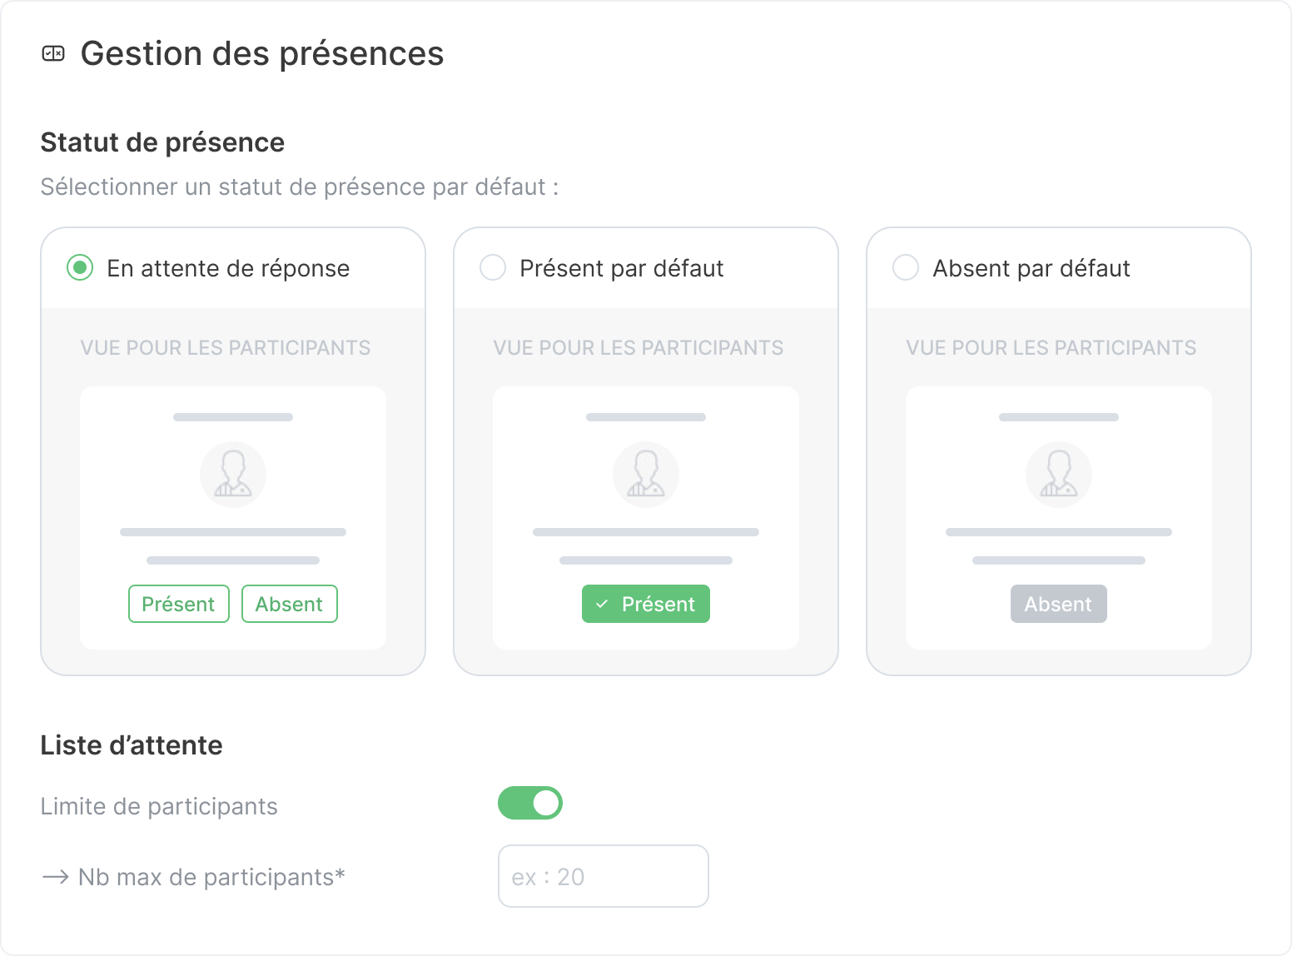Click the Nb max de participants input field
Viewport: 1292px width, 956px height.
[x=603, y=876]
